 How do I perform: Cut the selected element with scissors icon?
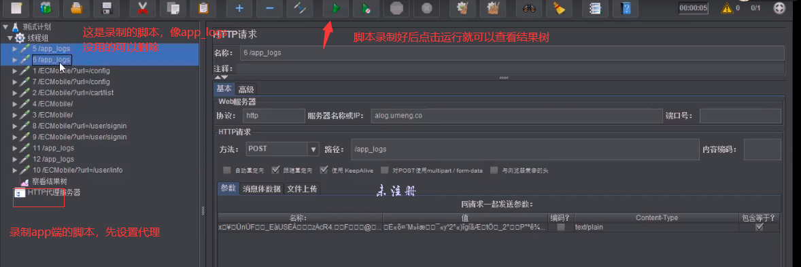click(143, 7)
